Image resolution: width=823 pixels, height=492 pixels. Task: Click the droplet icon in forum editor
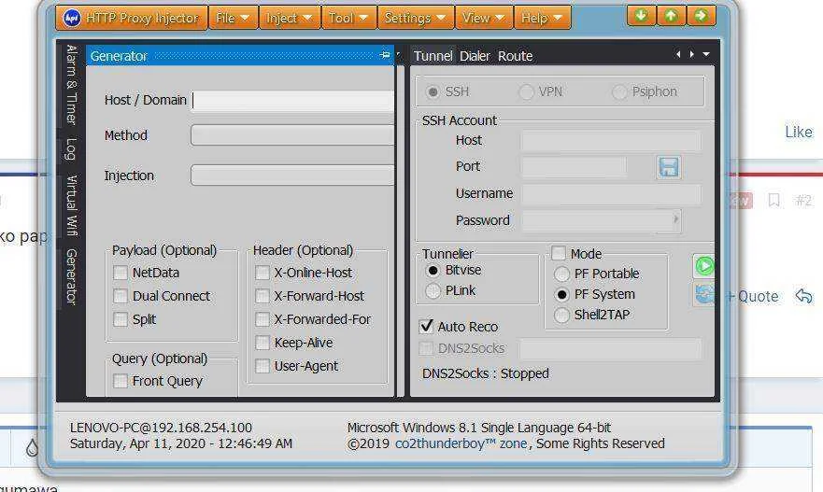(x=32, y=447)
